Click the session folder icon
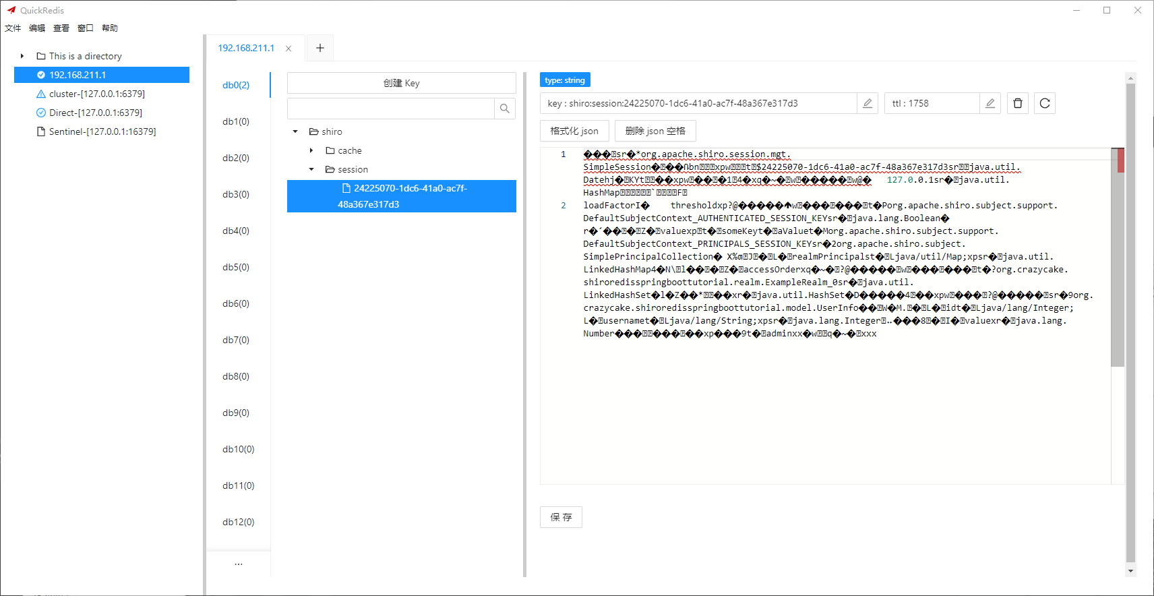This screenshot has width=1154, height=596. point(330,169)
